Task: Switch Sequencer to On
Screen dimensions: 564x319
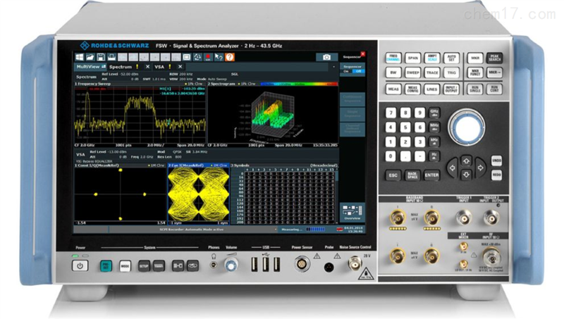Action: point(345,70)
